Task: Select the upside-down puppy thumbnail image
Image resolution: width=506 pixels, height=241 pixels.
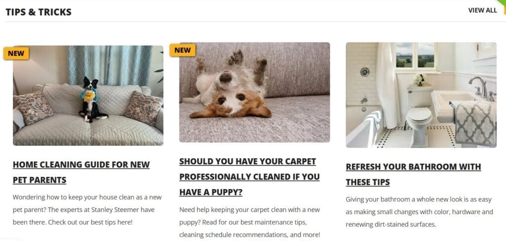Action: tap(254, 92)
